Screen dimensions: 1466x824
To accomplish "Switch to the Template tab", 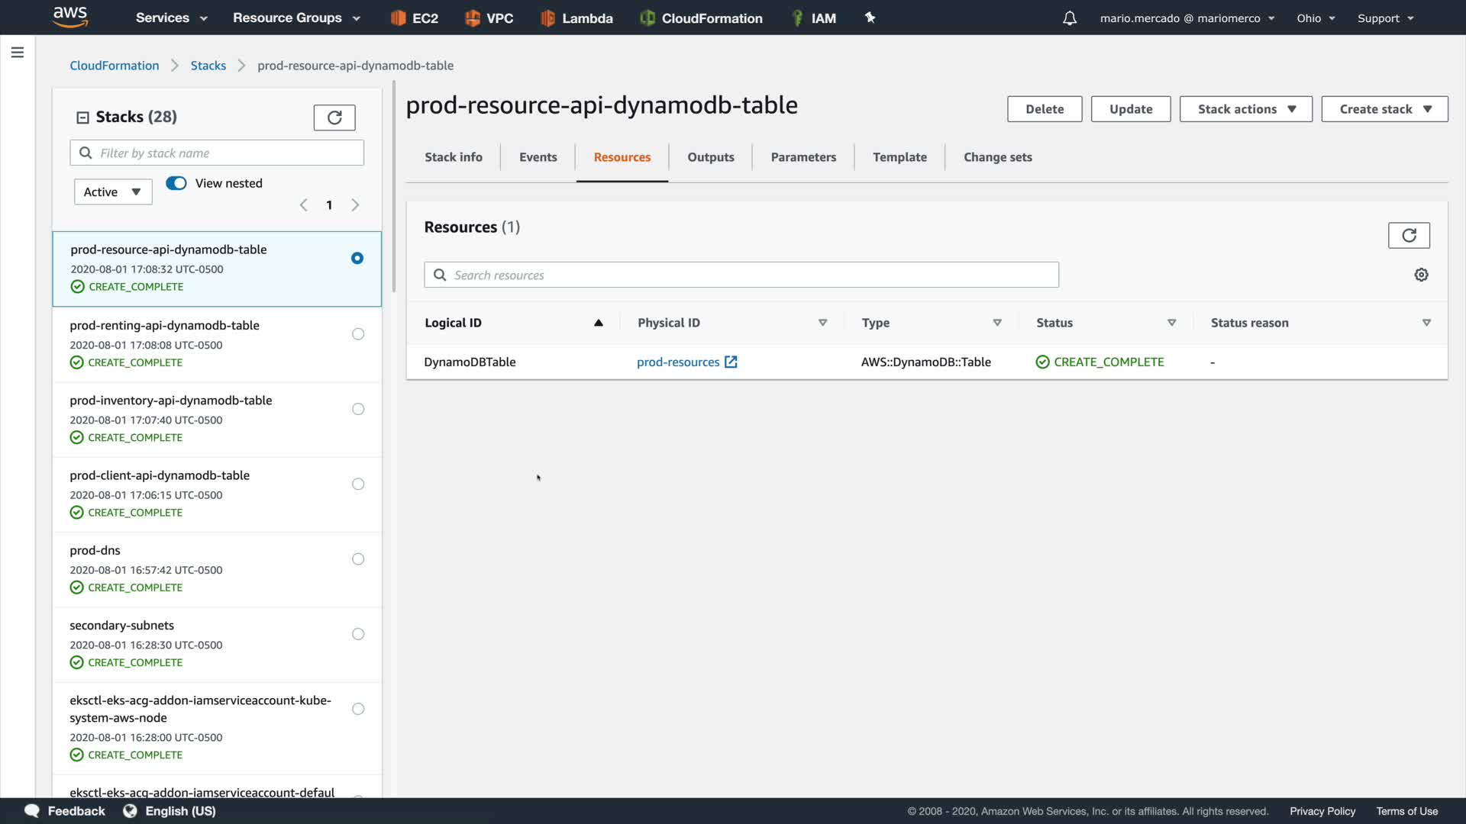I will (x=899, y=157).
